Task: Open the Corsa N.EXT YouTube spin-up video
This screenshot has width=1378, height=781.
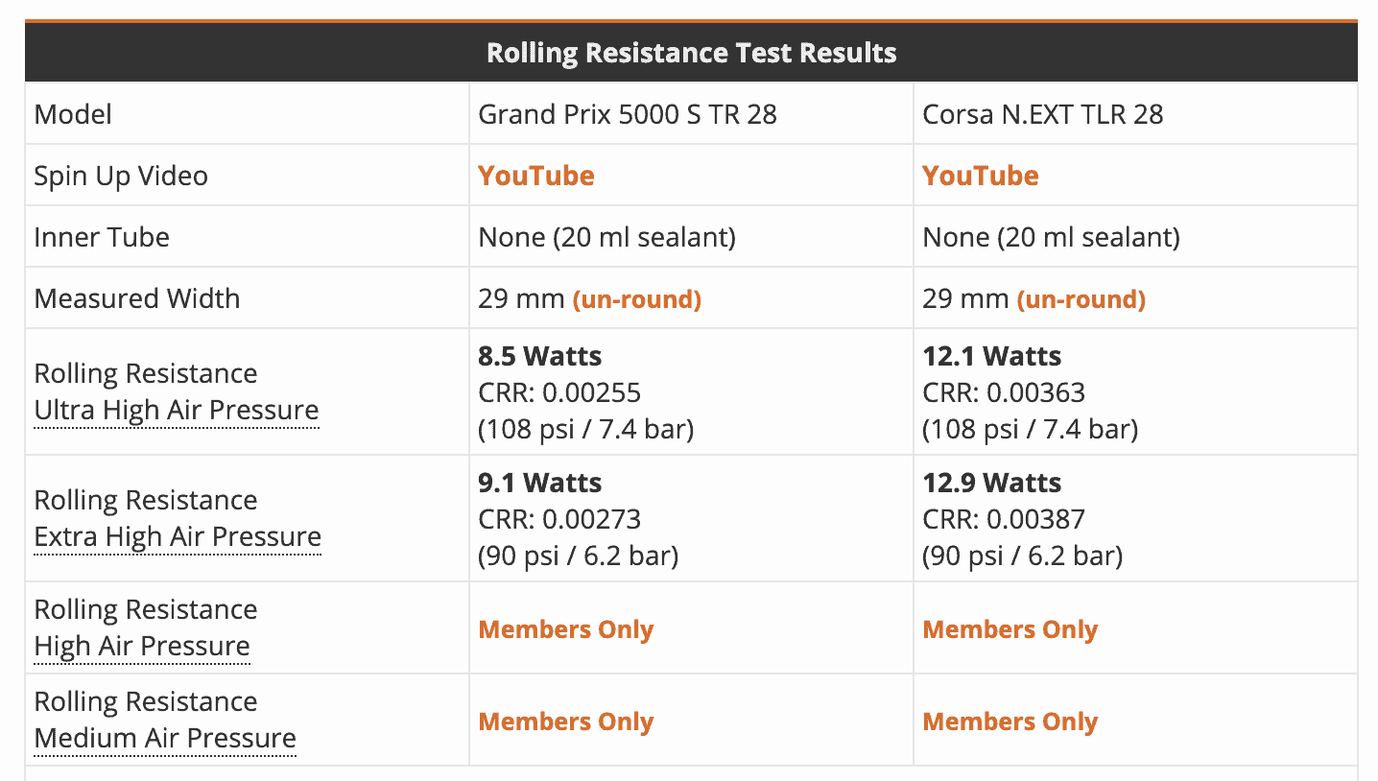Action: pyautogui.click(x=981, y=176)
